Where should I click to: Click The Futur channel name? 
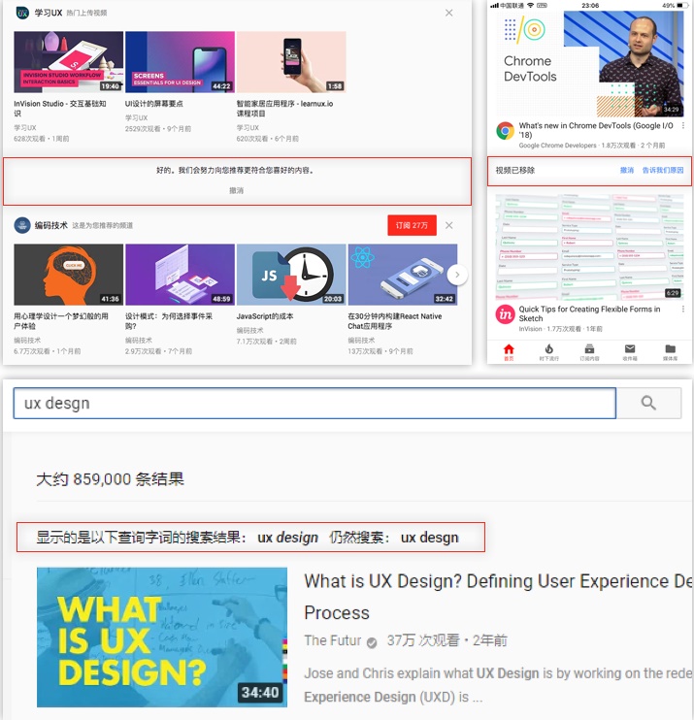333,640
